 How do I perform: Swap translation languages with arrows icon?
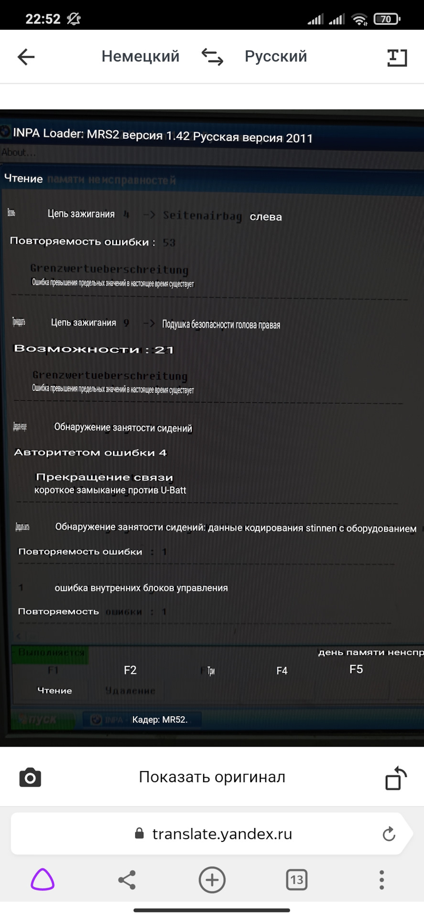coord(212,57)
